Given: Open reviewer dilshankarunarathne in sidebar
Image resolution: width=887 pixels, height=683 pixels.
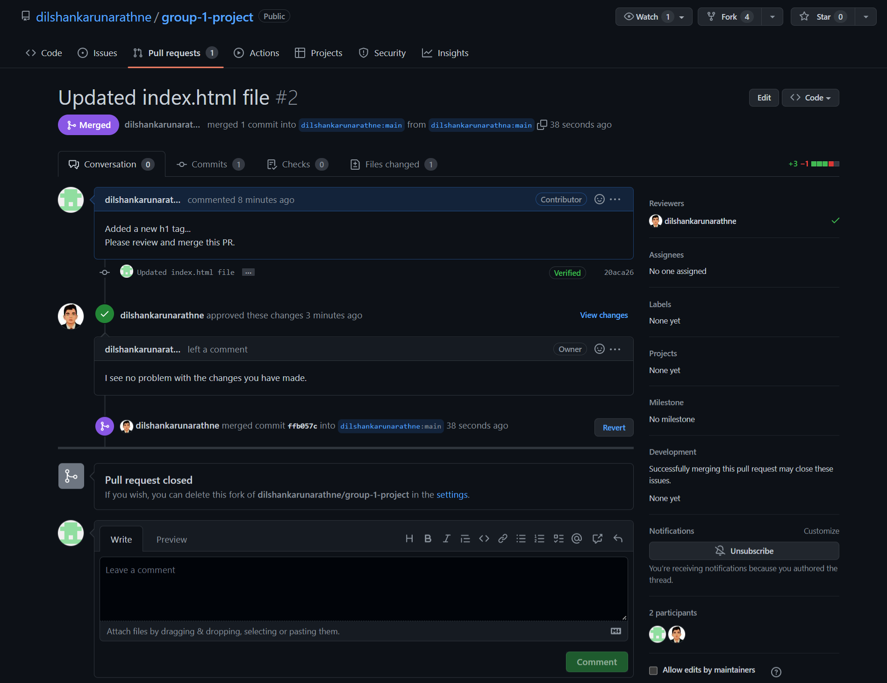Looking at the screenshot, I should pos(700,221).
